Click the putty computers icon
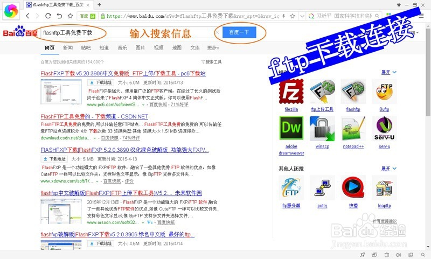This screenshot has width=431, height=259. [x=322, y=188]
